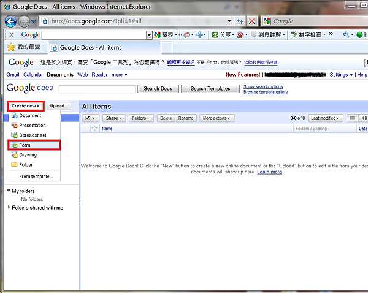Stop loading with the red X icon
The height and width of the screenshot is (293, 368).
point(252,21)
